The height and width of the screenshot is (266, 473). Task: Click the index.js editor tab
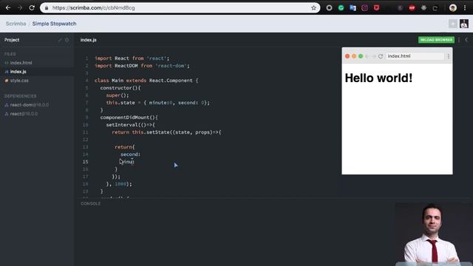click(89, 40)
